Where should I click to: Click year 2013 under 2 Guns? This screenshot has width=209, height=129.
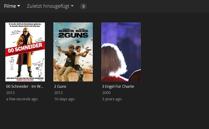click(x=58, y=93)
